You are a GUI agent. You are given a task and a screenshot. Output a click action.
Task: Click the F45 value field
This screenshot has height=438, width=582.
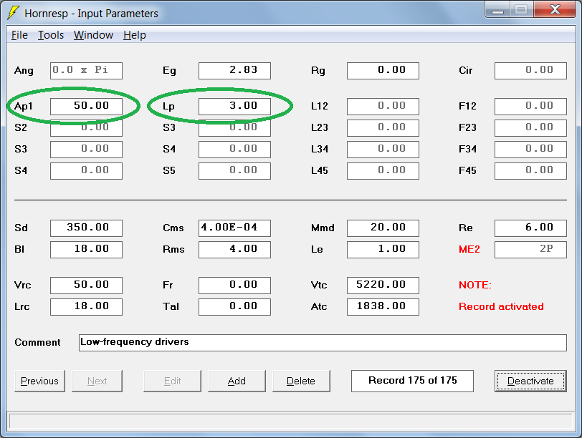(530, 171)
